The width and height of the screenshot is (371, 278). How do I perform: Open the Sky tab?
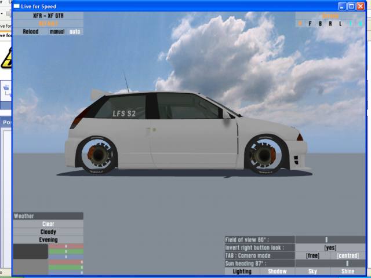pyautogui.click(x=312, y=272)
